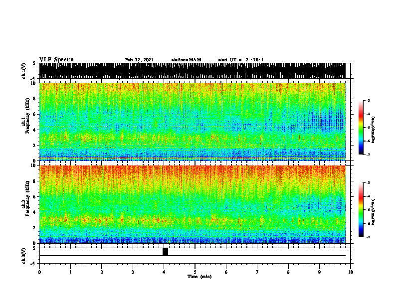Click the "start UT = 2:20:1" label
The image size is (395, 305).
click(x=241, y=60)
